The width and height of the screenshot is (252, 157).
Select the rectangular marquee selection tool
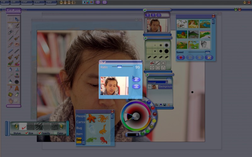pos(11,19)
